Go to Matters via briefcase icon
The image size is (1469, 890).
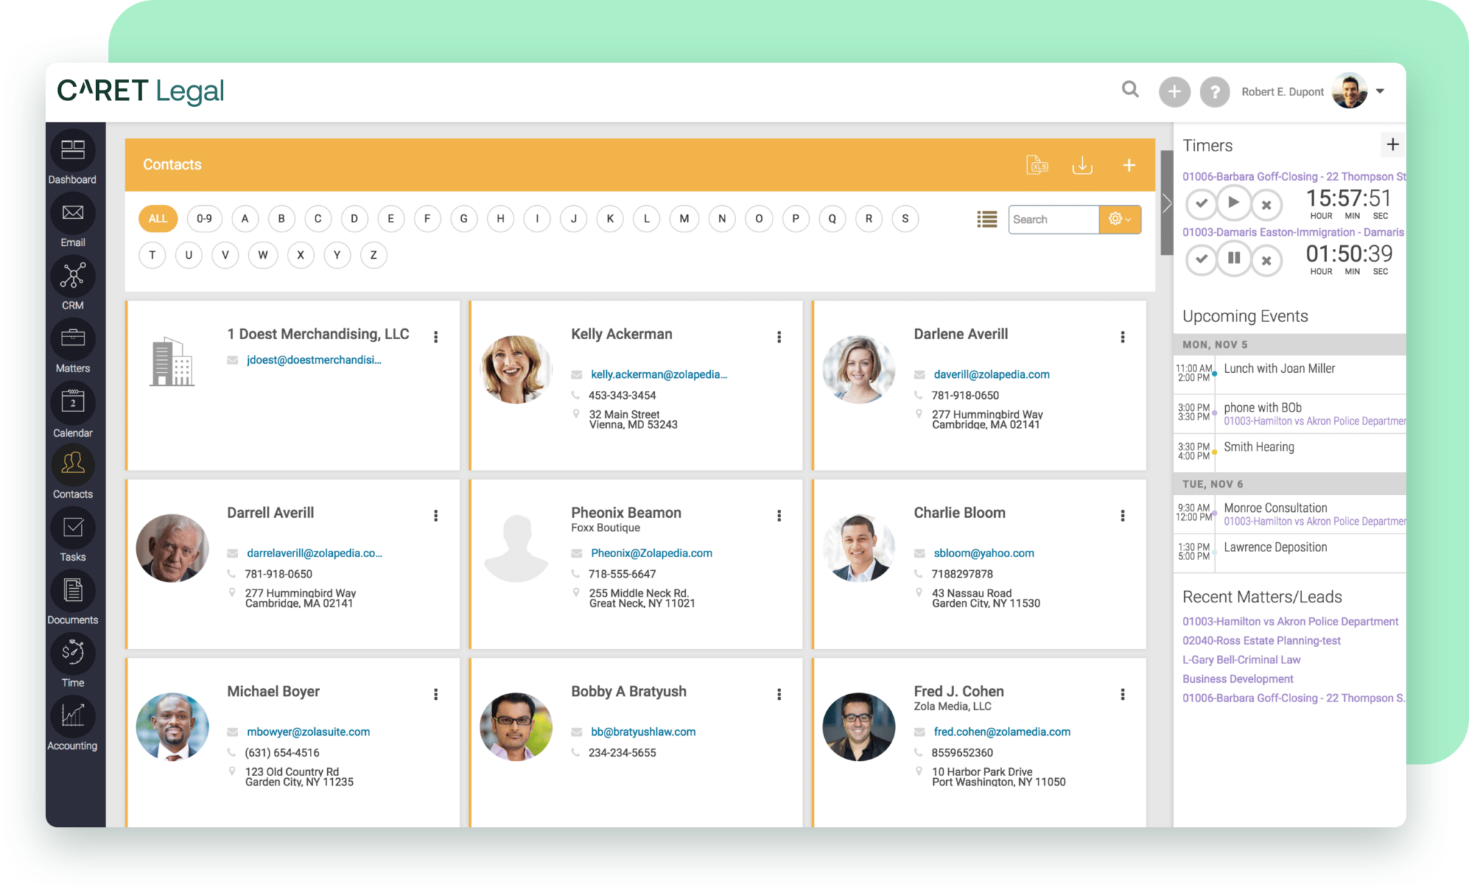coord(72,339)
